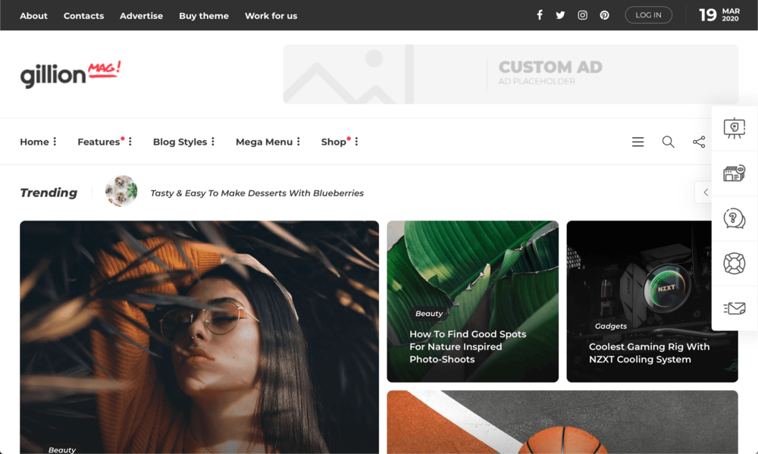The width and height of the screenshot is (758, 454).
Task: Open the Blog Styles menu item
Action: click(x=180, y=142)
